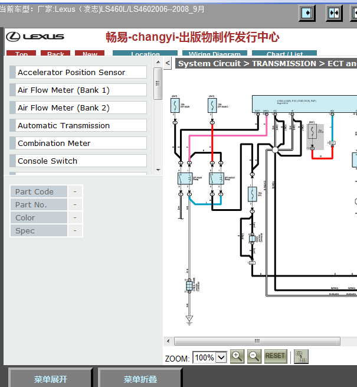Click the Lexus logo
The image size is (357, 387).
[x=35, y=37]
